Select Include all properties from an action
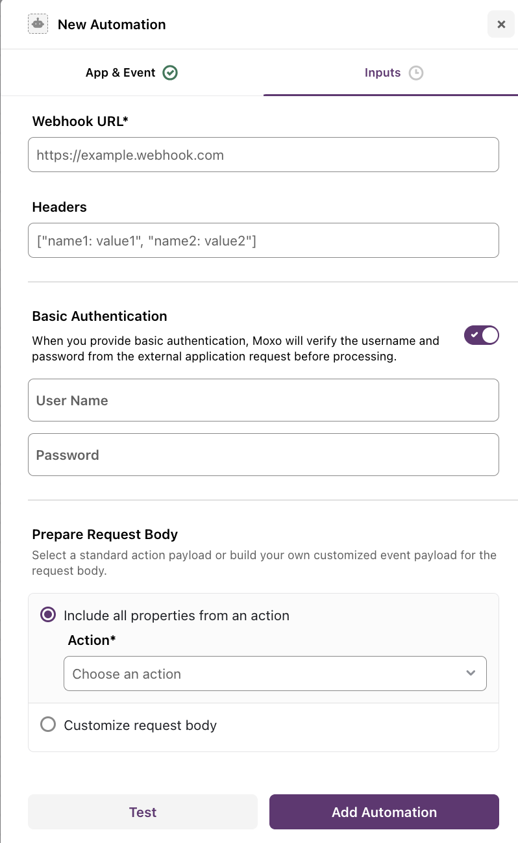The width and height of the screenshot is (518, 843). coord(47,614)
